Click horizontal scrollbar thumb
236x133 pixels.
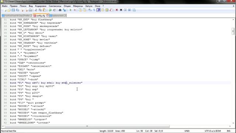point(87,126)
